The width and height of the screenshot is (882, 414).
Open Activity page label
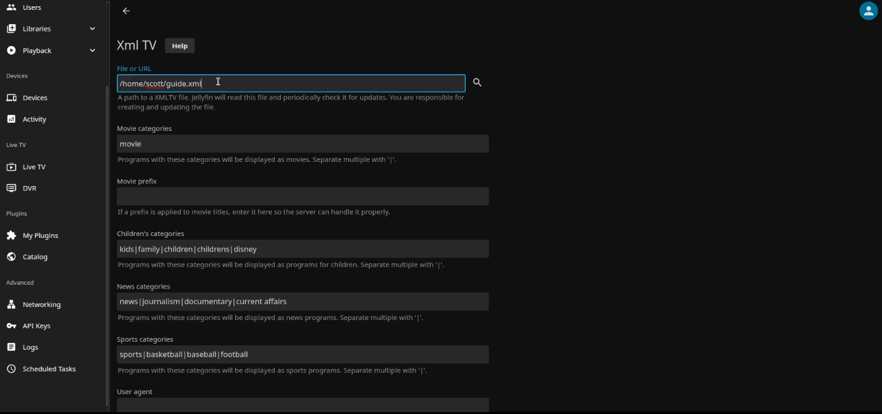pyautogui.click(x=35, y=119)
